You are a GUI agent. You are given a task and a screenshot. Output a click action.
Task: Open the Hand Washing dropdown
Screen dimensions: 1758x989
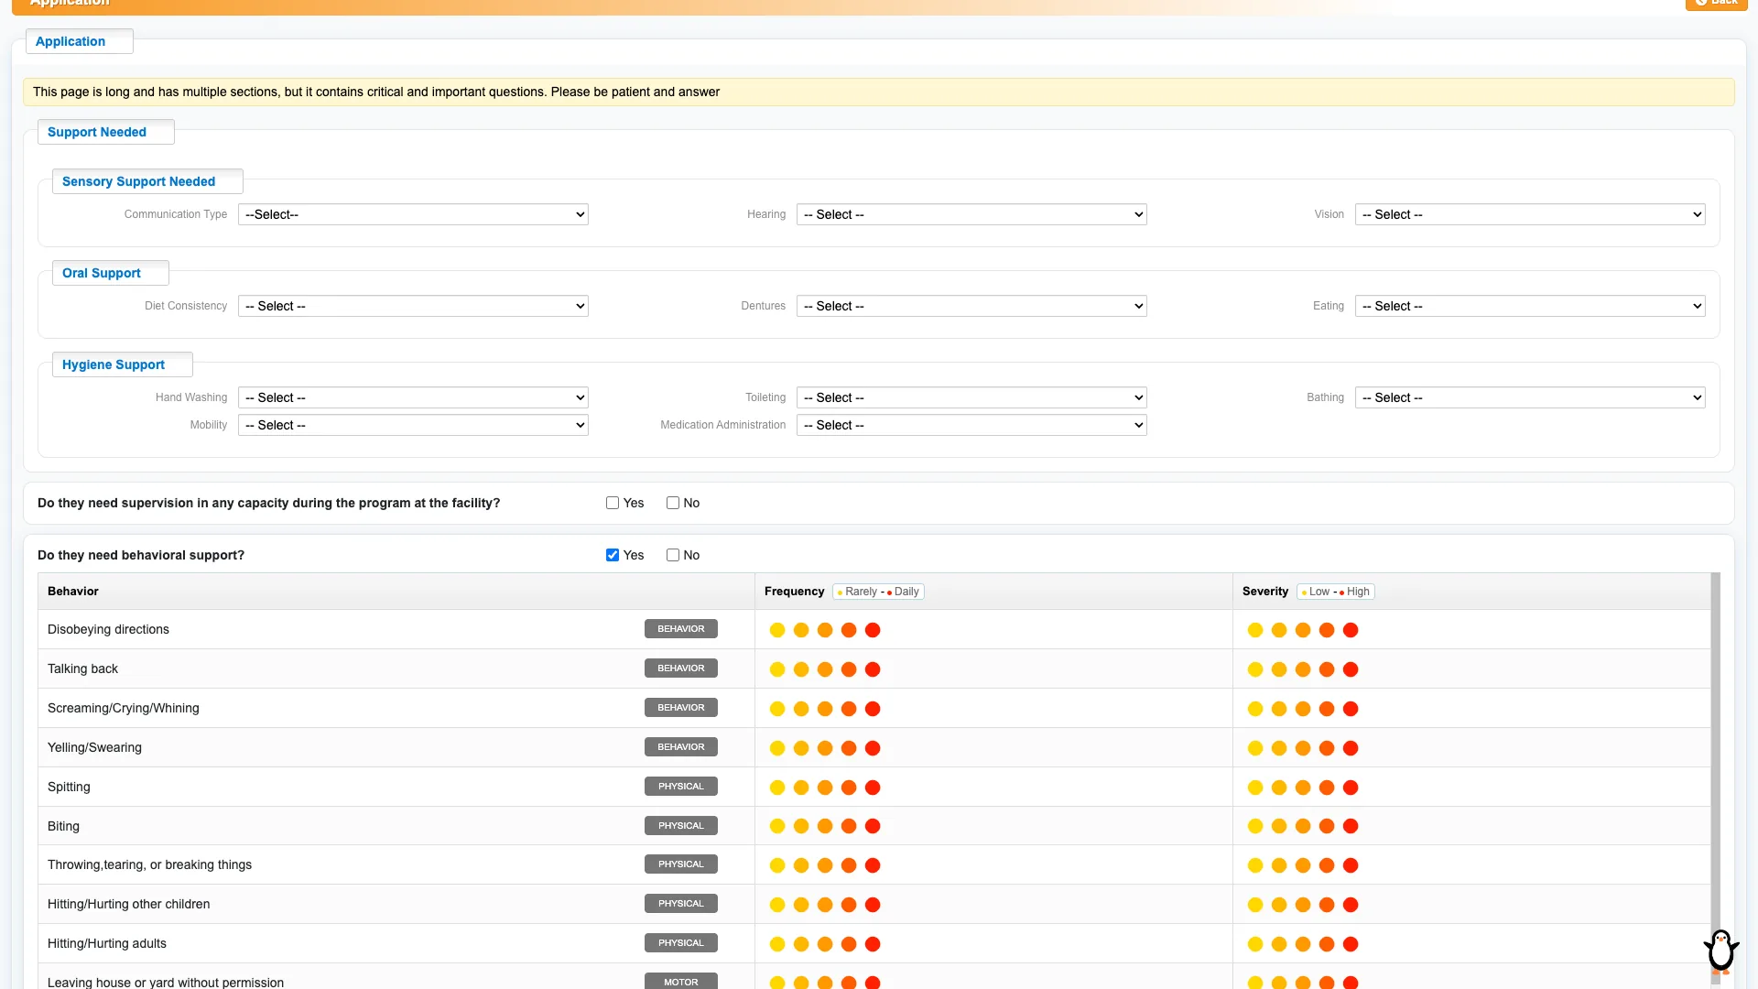[x=413, y=397]
